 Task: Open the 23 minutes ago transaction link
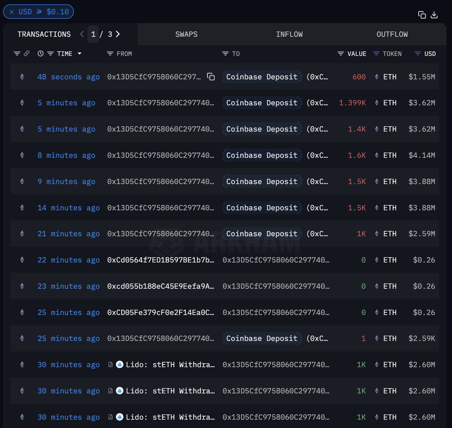coord(69,286)
